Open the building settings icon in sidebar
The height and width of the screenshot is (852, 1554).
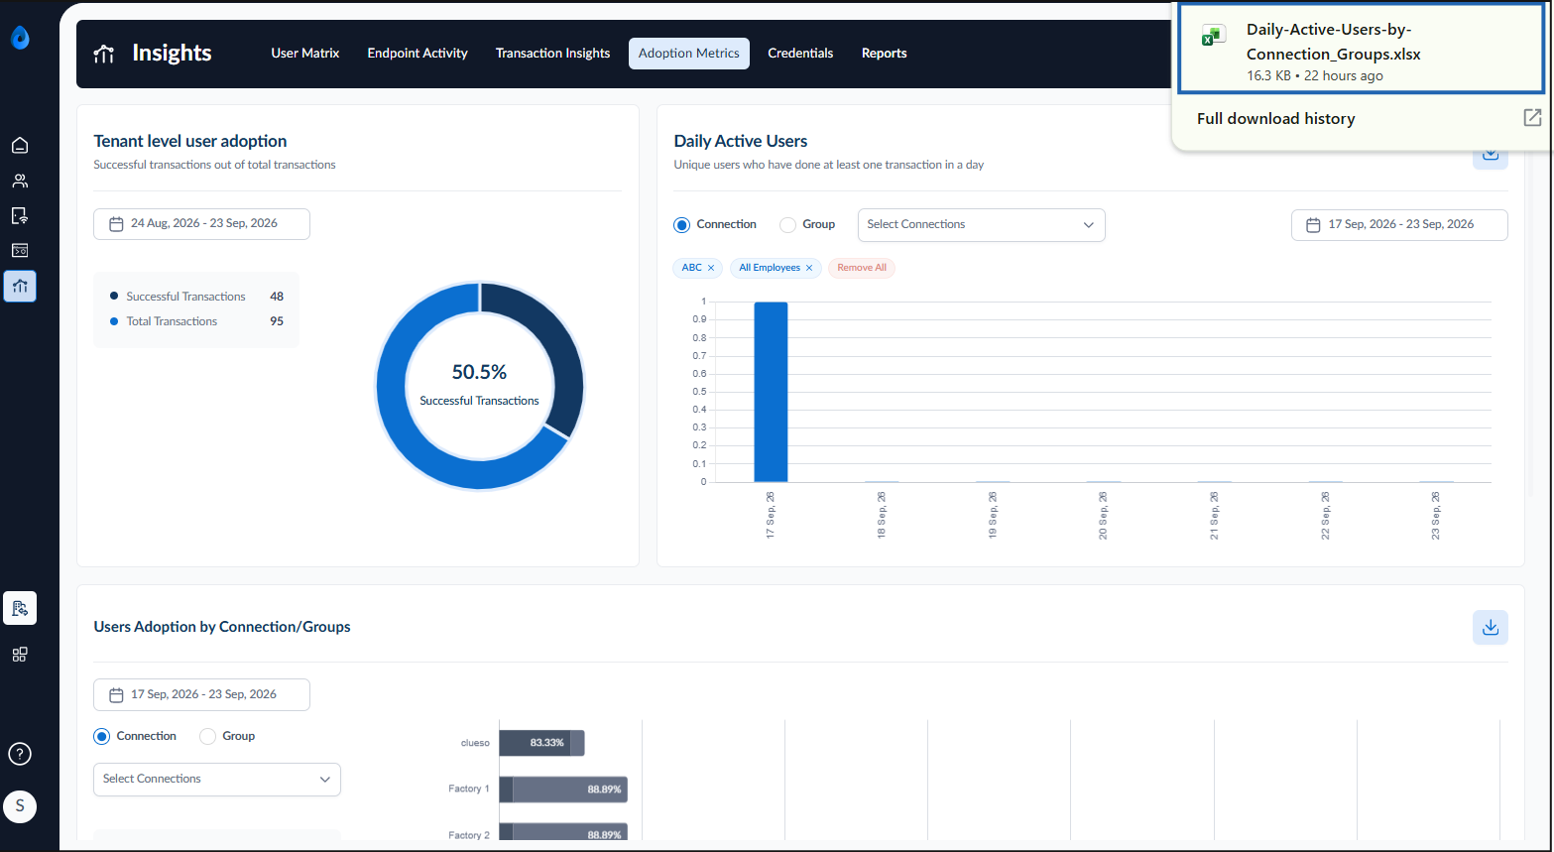point(20,608)
